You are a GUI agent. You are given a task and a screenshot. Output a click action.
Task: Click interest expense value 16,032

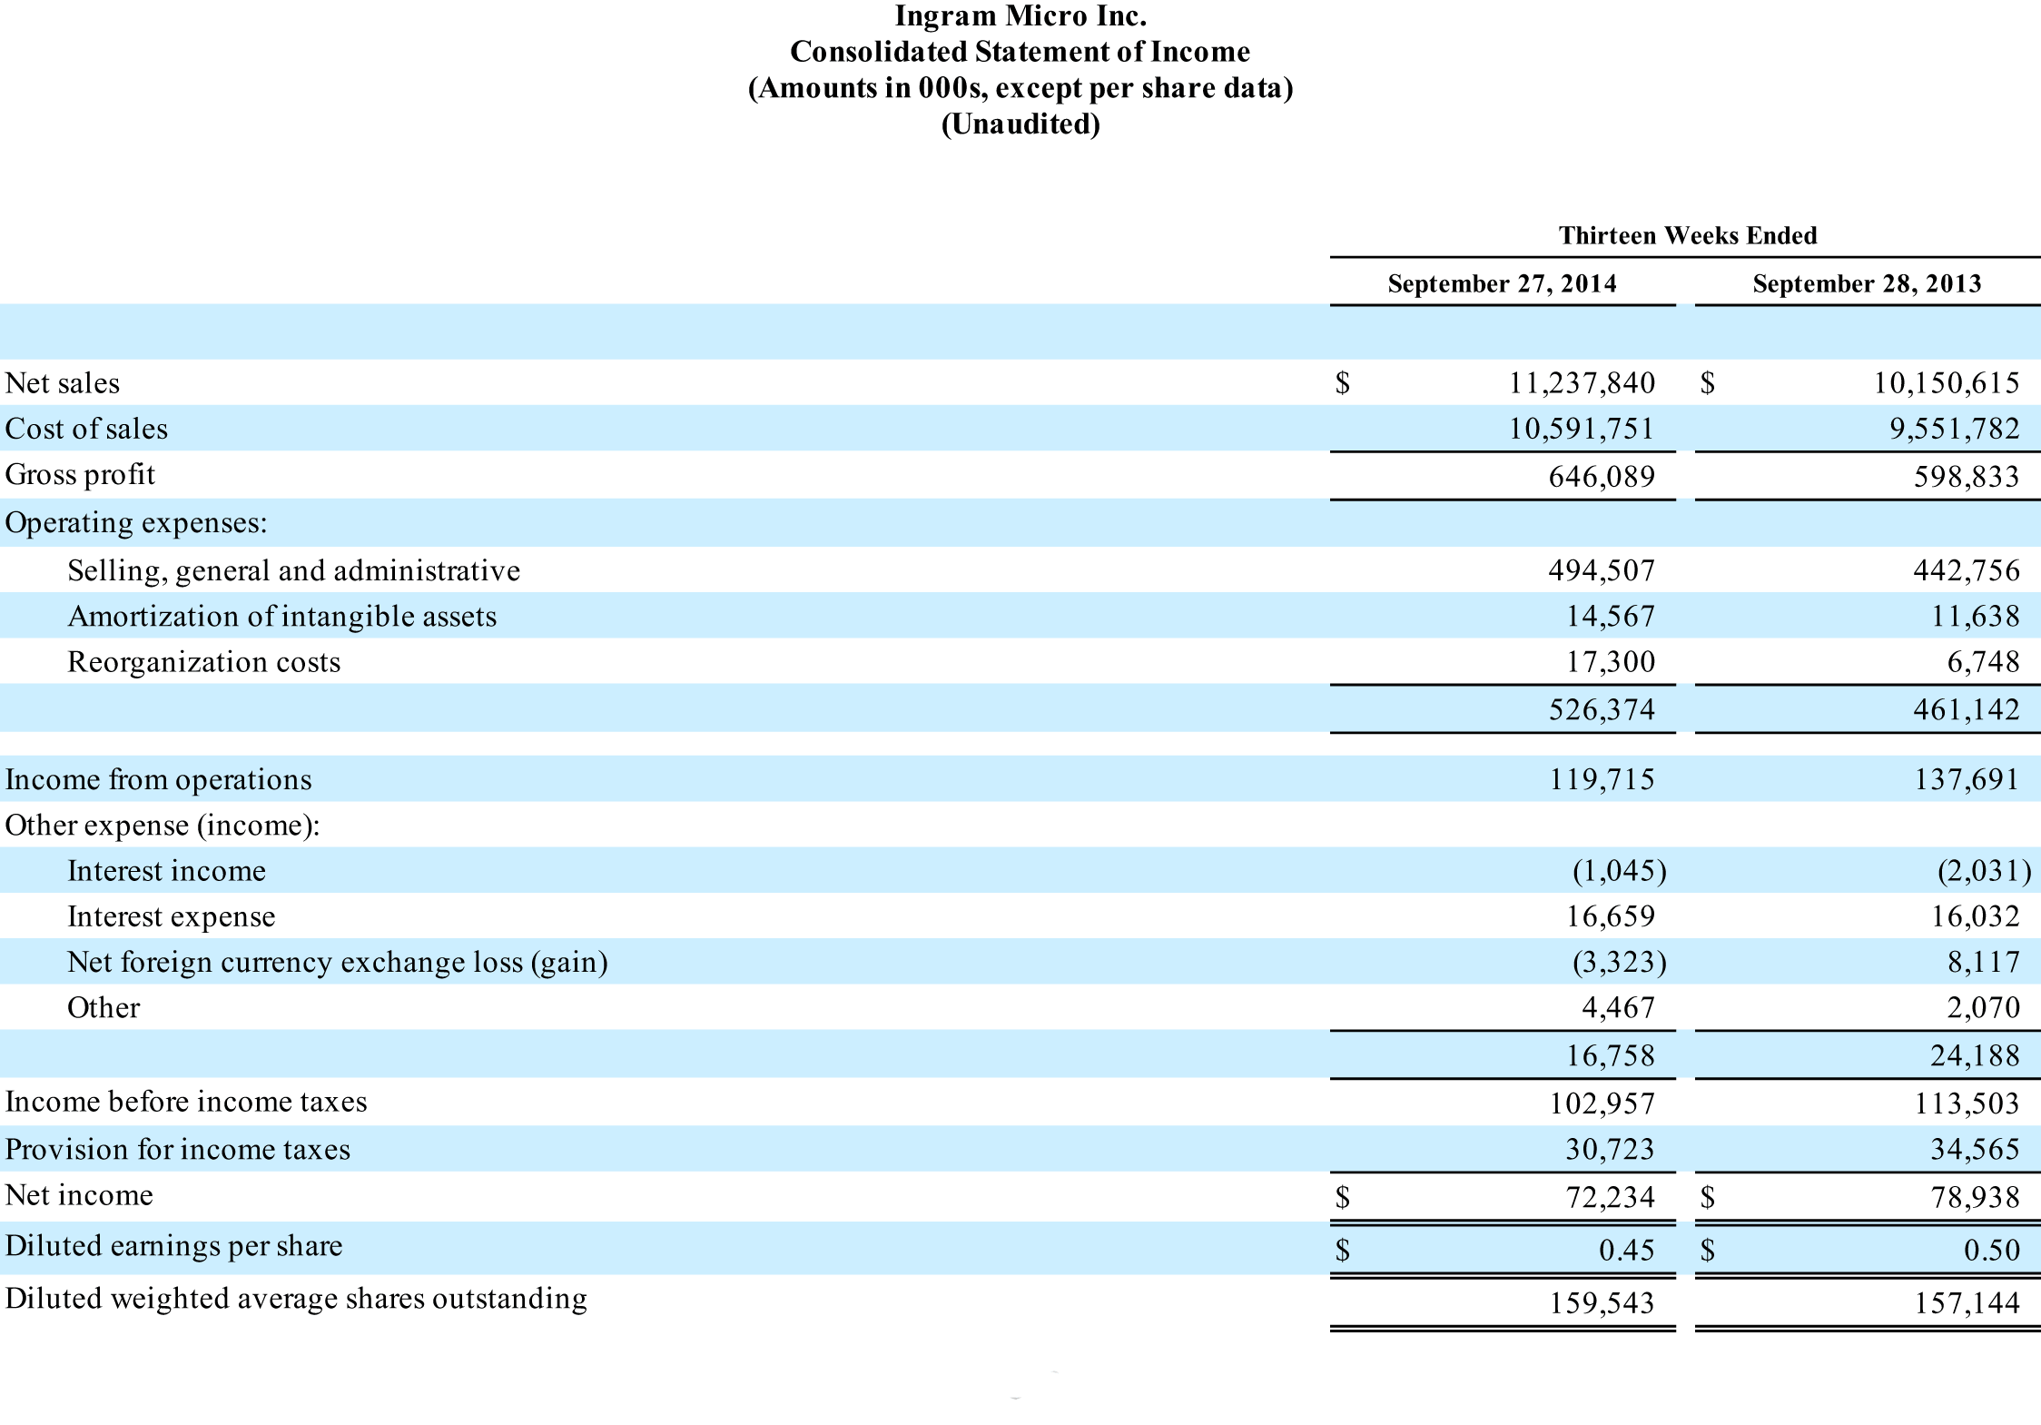[1977, 915]
